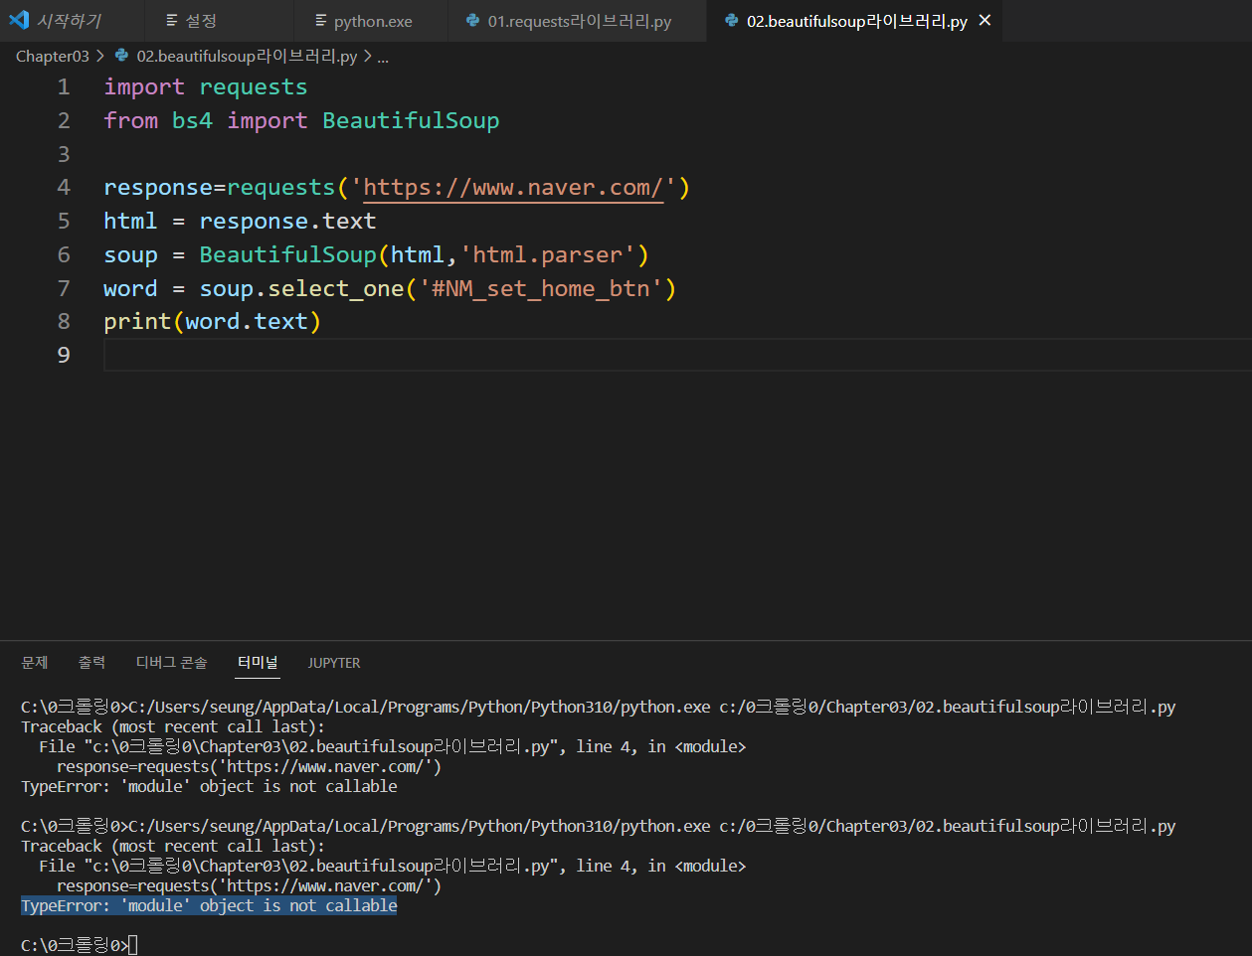Open the naver.com URL link in code
Viewport: 1252px width, 956px height.
512,188
